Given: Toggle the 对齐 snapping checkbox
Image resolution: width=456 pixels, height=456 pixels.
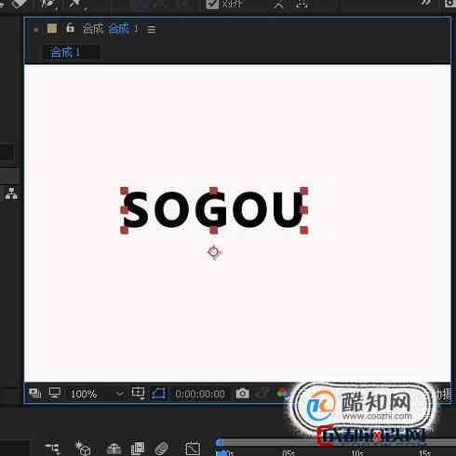Looking at the screenshot, I should 212,4.
